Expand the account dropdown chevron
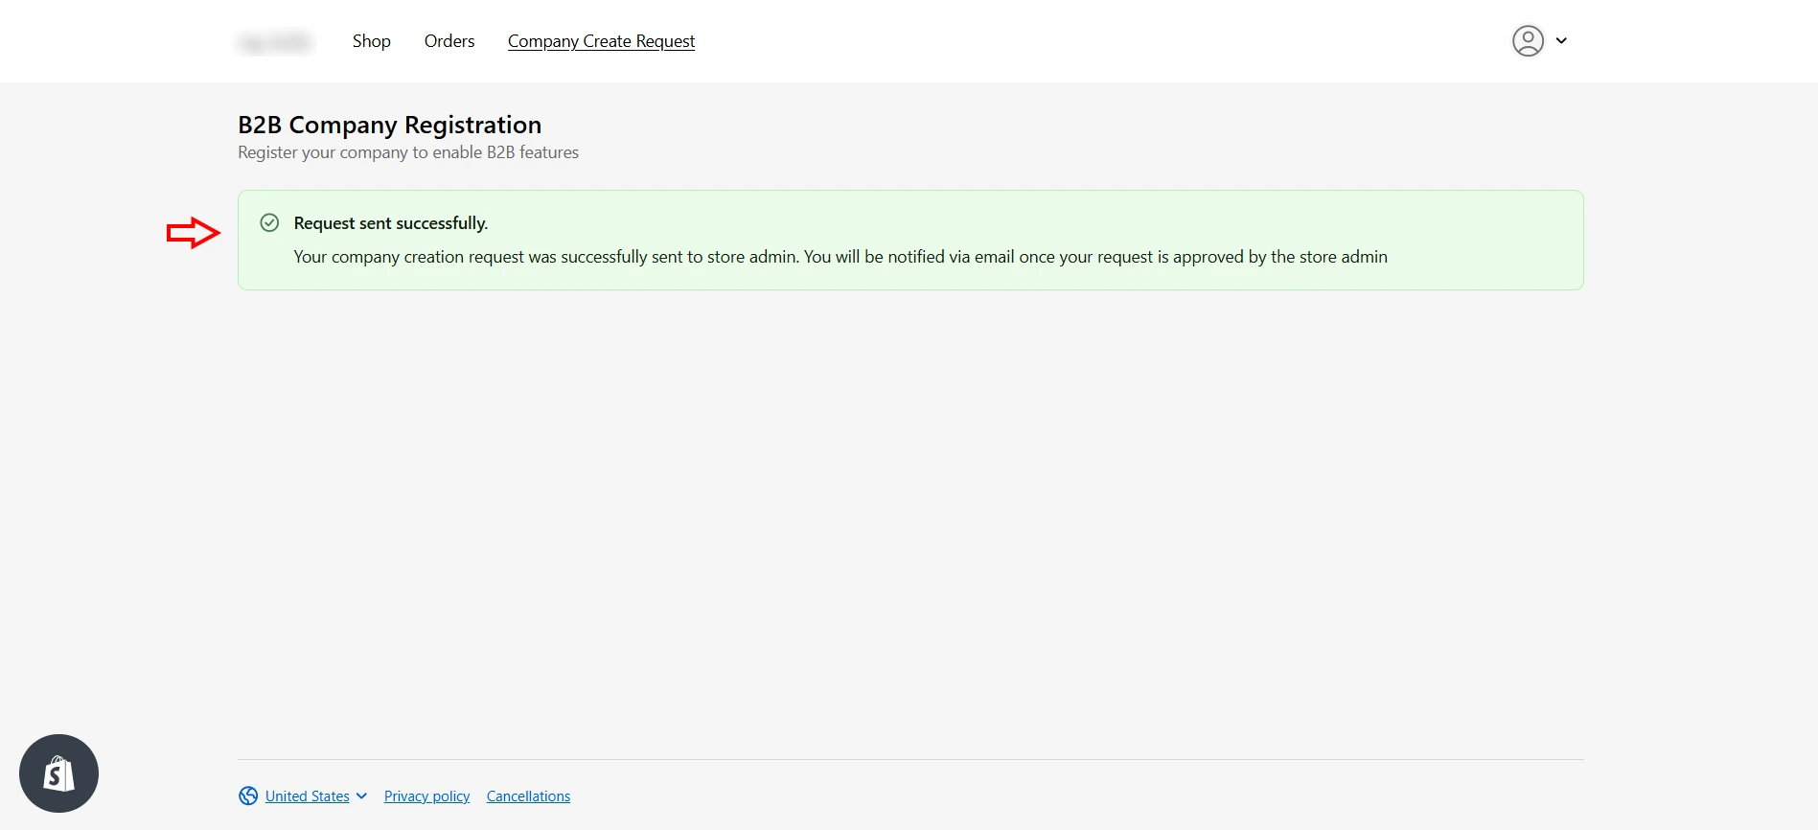Image resolution: width=1818 pixels, height=830 pixels. pos(1562,41)
